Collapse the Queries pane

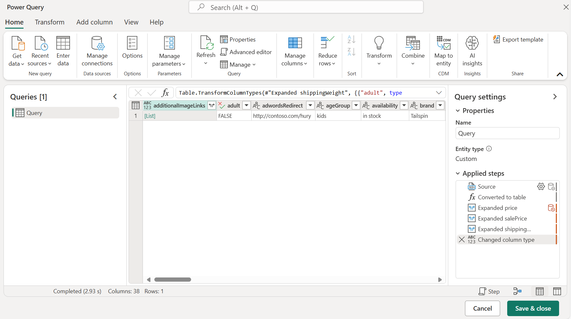pos(115,97)
